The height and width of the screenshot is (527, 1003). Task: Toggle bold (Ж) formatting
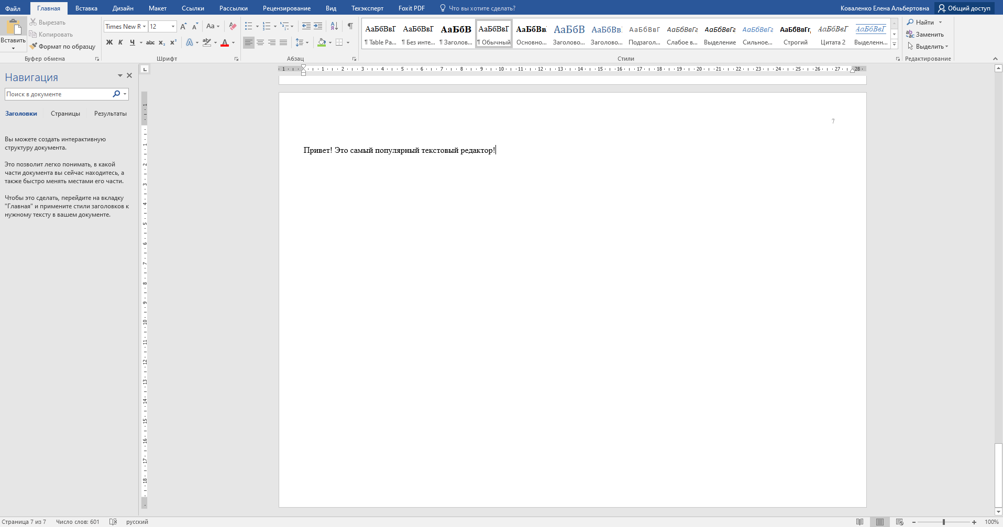pyautogui.click(x=109, y=42)
